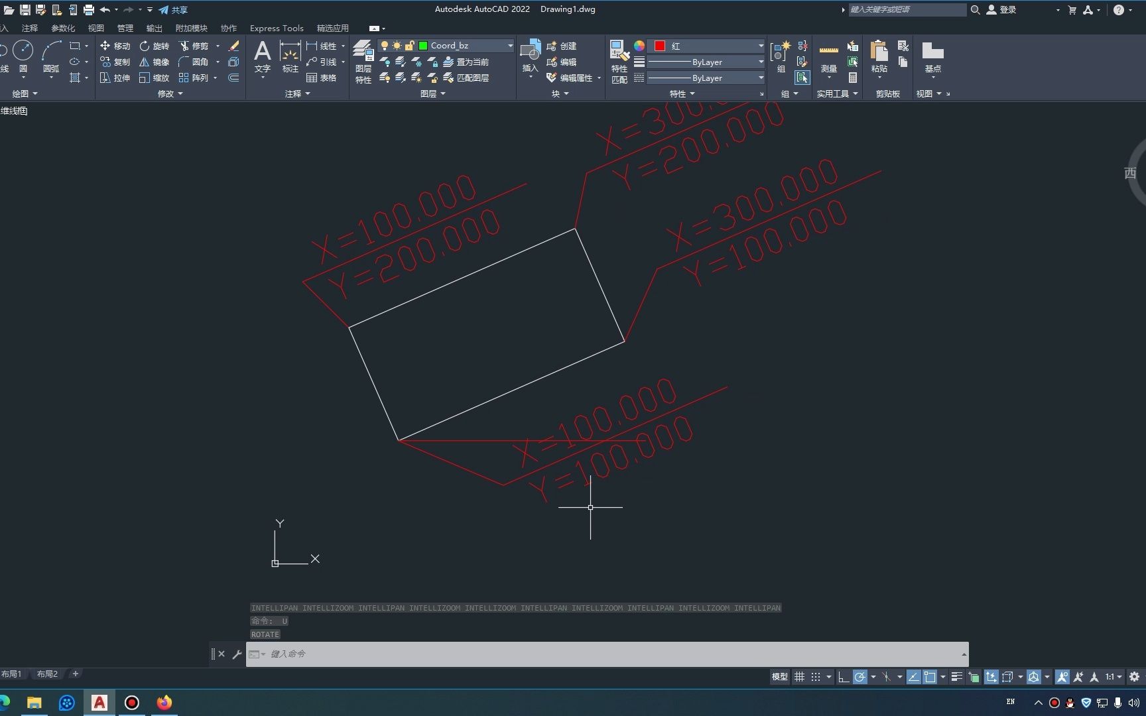Click the Leader (引线) tool

[322, 62]
